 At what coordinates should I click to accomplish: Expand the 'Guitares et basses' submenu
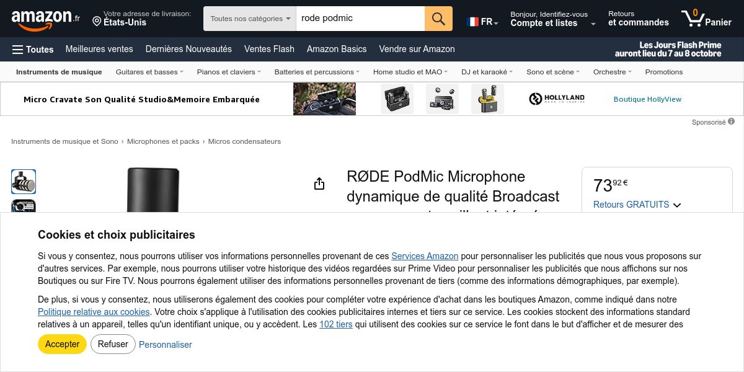pos(149,72)
